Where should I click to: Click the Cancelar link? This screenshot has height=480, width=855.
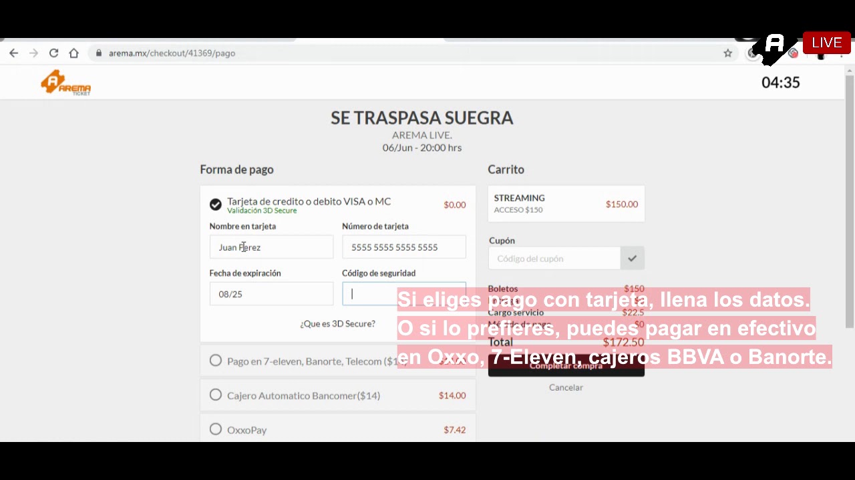click(566, 387)
